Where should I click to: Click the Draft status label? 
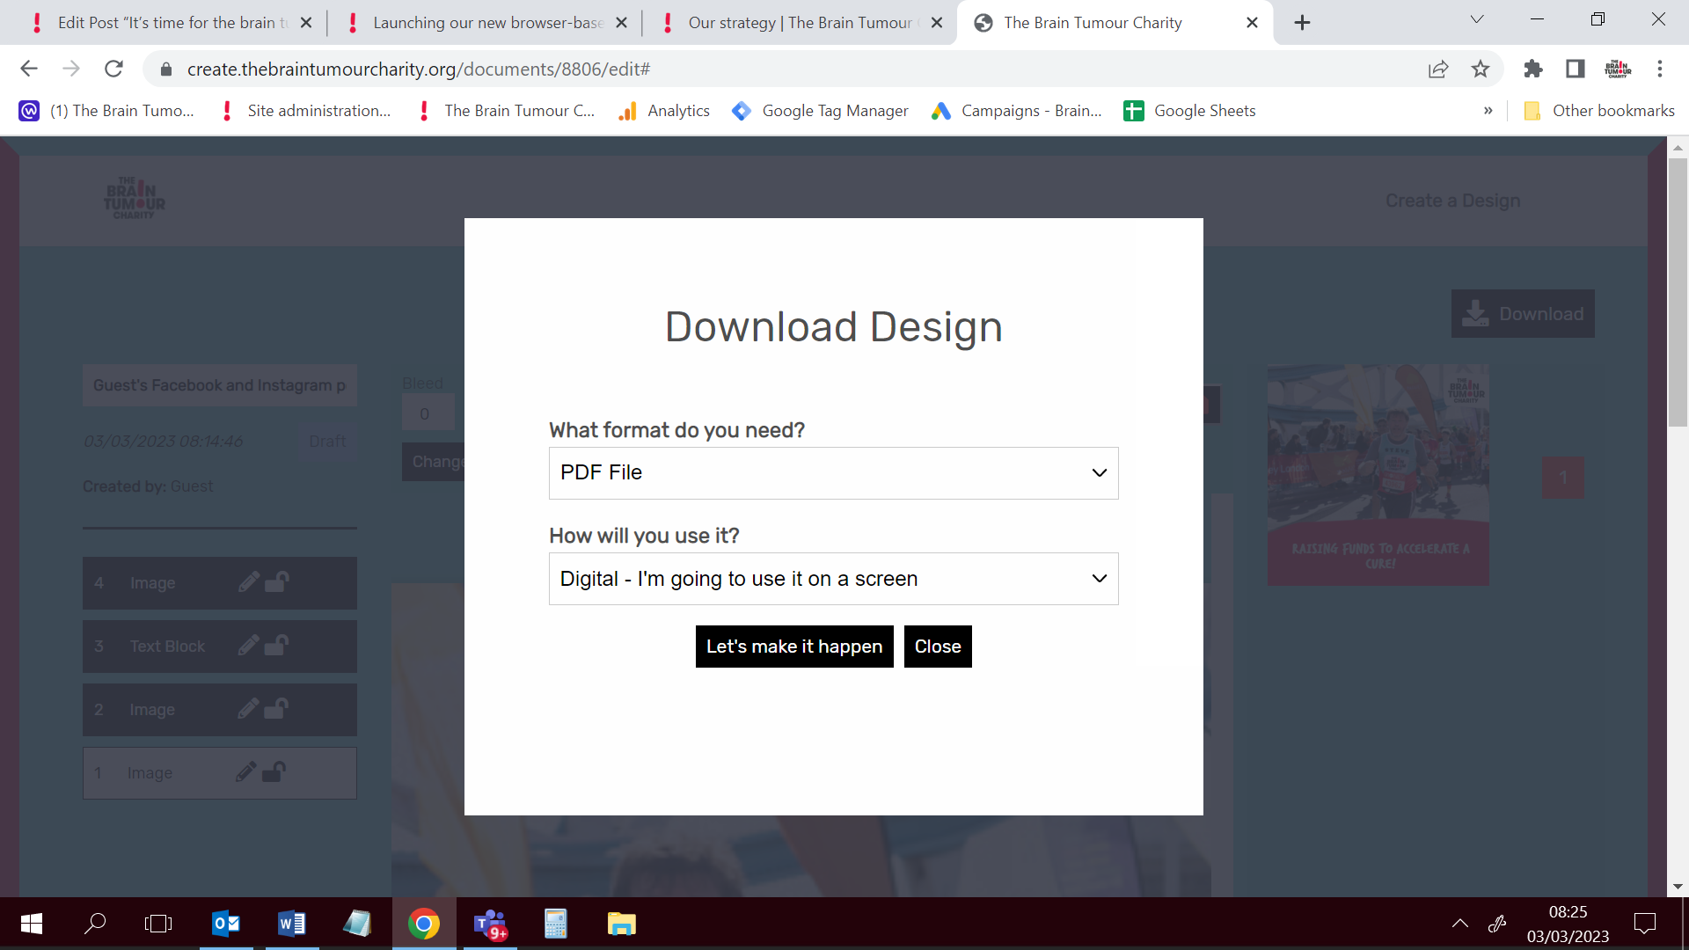pos(327,442)
